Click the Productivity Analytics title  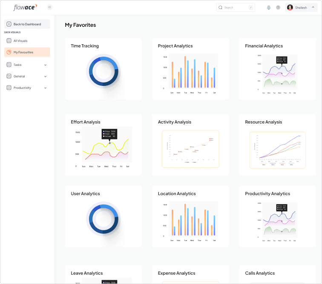tap(267, 193)
